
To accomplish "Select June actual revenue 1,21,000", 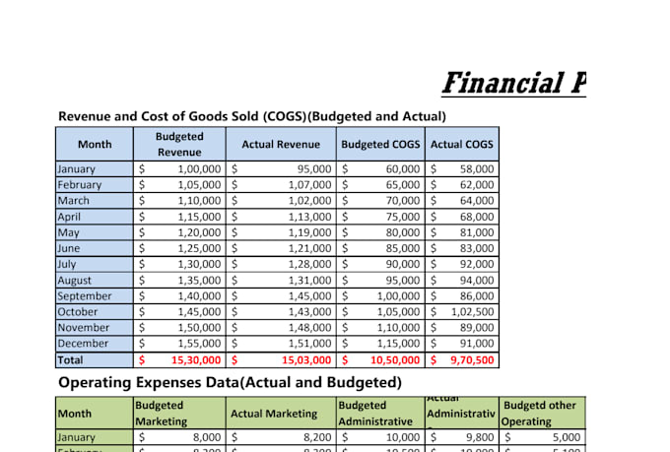I will pos(281,248).
